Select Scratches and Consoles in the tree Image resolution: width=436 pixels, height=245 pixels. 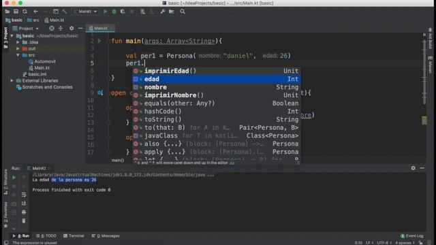pyautogui.click(x=44, y=87)
